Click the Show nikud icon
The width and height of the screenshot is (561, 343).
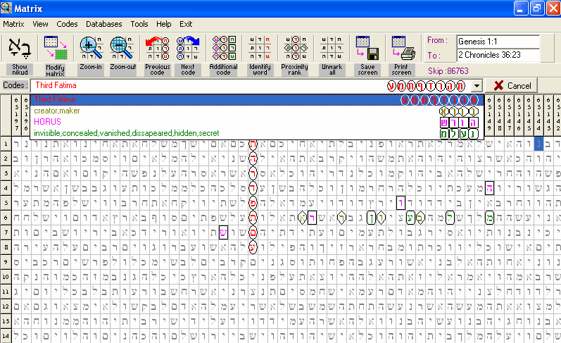(18, 48)
